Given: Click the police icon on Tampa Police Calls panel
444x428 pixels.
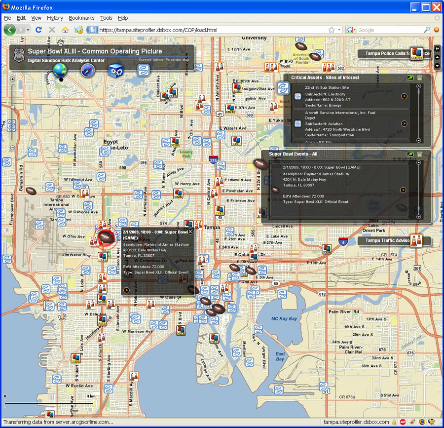Looking at the screenshot, I should click(416, 53).
